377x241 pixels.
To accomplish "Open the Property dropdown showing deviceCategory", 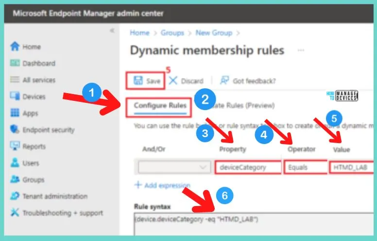I will pos(248,167).
